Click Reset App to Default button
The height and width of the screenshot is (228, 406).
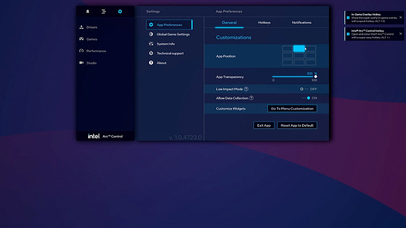(x=297, y=125)
